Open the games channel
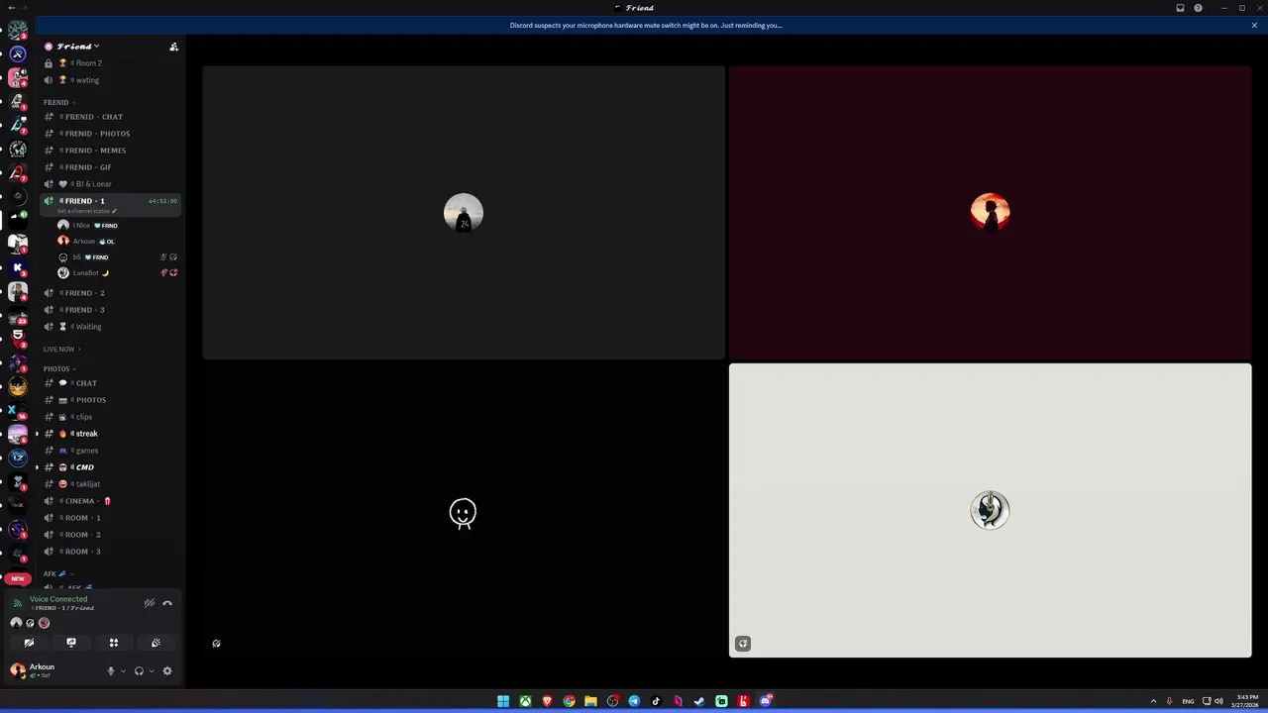Image resolution: width=1268 pixels, height=713 pixels. [110, 451]
